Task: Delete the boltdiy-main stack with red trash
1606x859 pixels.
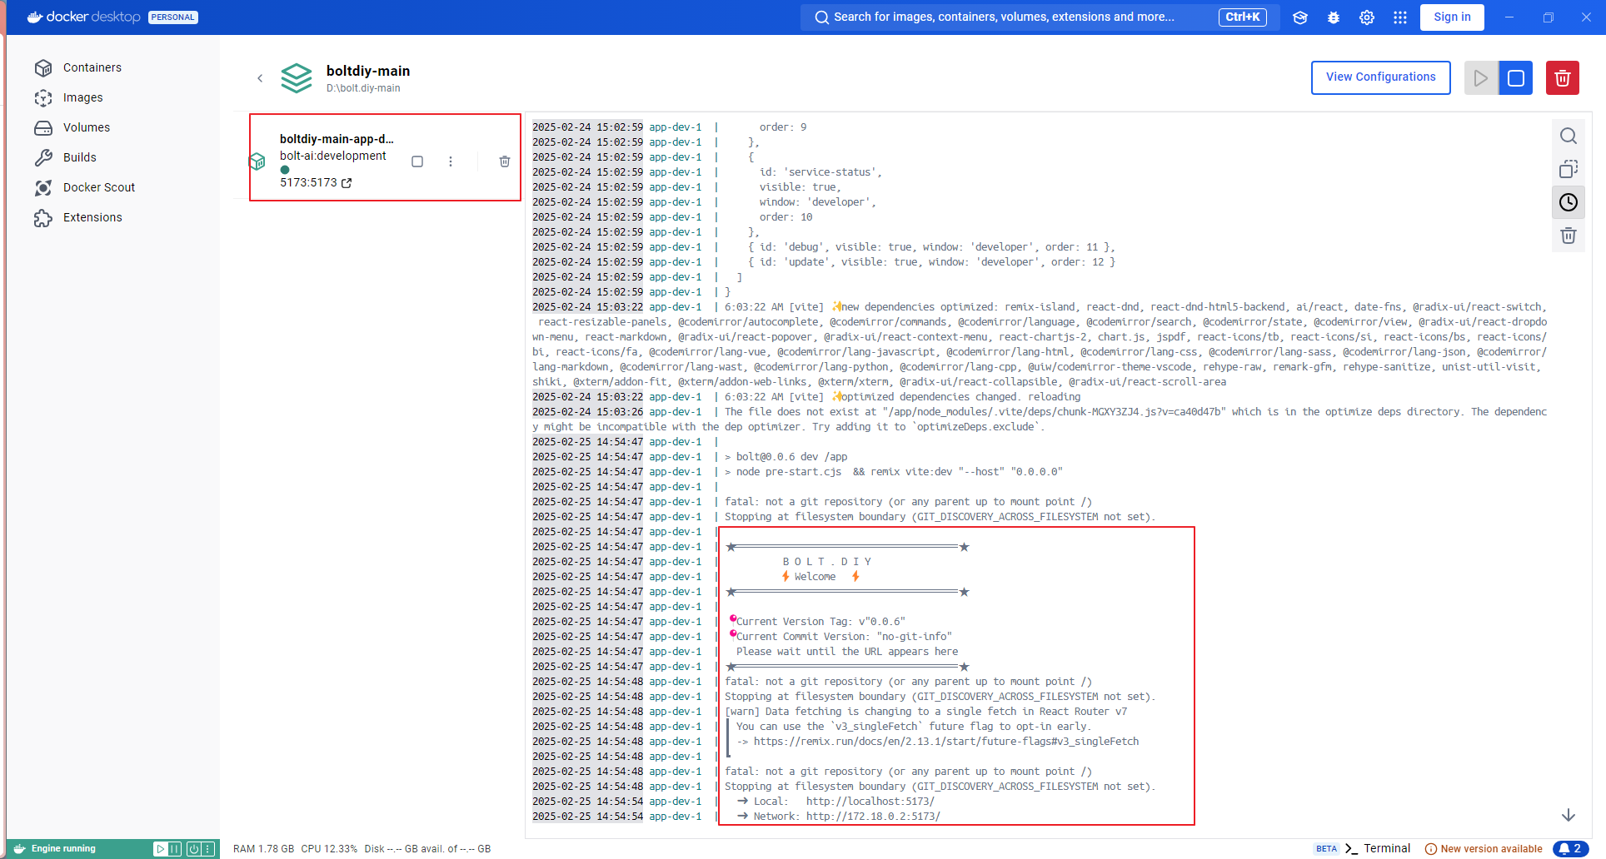Action: pos(1563,78)
